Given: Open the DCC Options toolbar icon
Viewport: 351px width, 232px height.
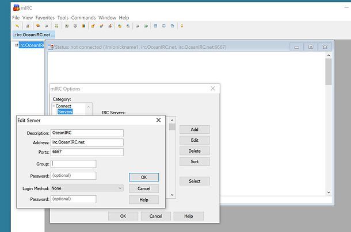Looking at the screenshot, I should click(110, 26).
